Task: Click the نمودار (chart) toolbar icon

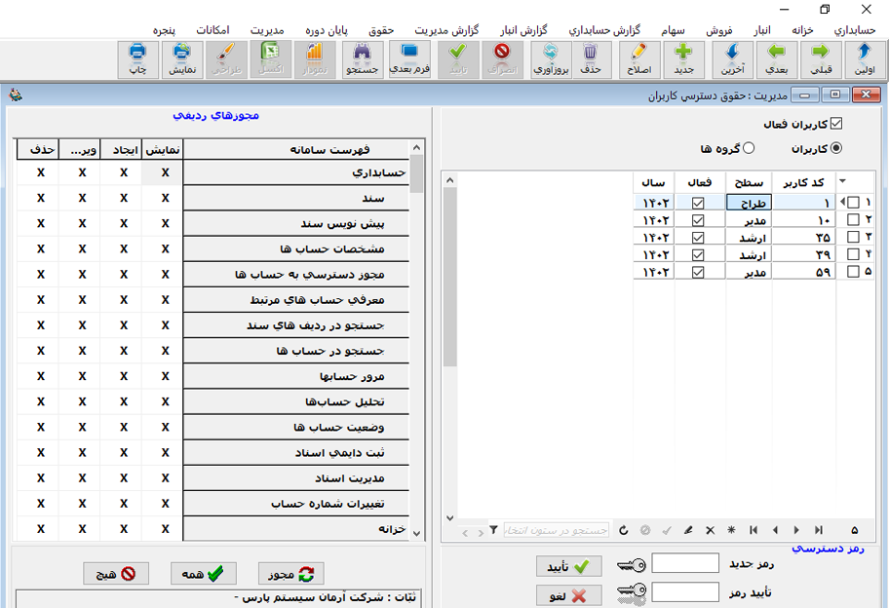Action: (x=314, y=58)
